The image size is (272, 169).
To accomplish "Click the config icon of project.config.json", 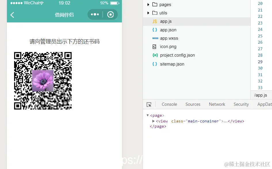I will [x=155, y=55].
